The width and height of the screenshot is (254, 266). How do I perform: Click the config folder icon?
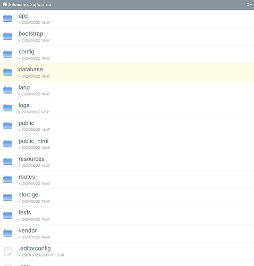[7, 54]
